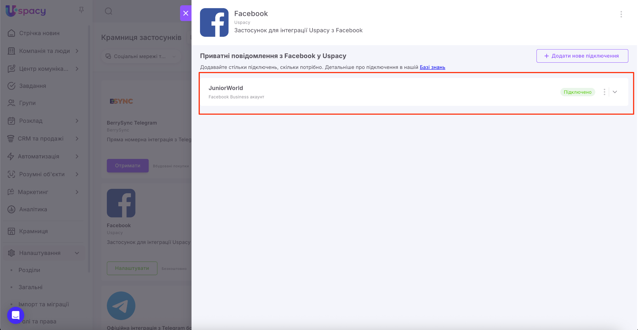The width and height of the screenshot is (638, 330).
Task: Open the Facebook panel three-dot menu
Action: [x=621, y=14]
